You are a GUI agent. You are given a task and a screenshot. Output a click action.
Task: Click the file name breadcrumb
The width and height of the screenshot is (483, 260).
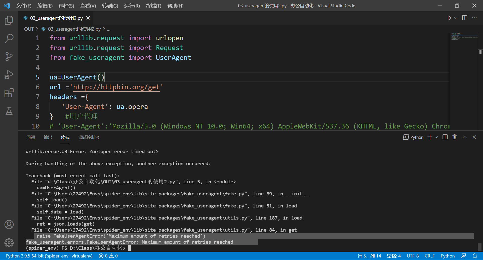[74, 29]
